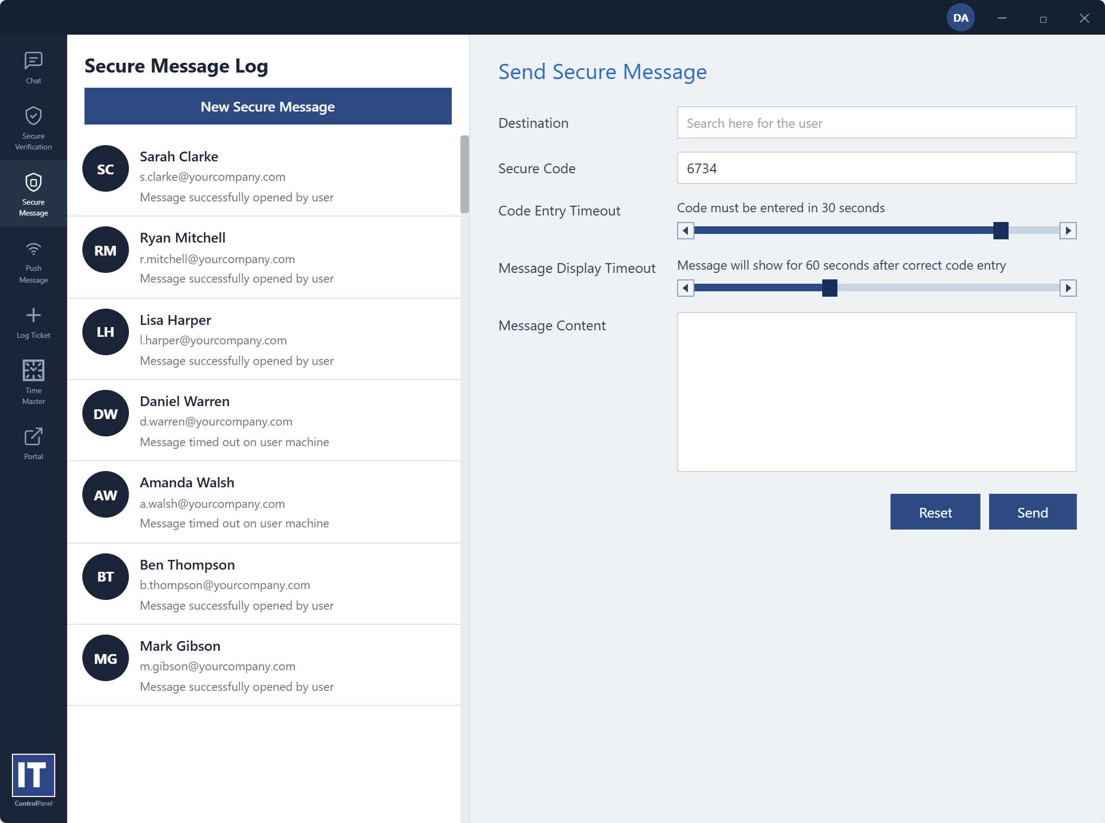Image resolution: width=1105 pixels, height=823 pixels.
Task: Click Ryan Mitchell's RM avatar
Action: 106,250
